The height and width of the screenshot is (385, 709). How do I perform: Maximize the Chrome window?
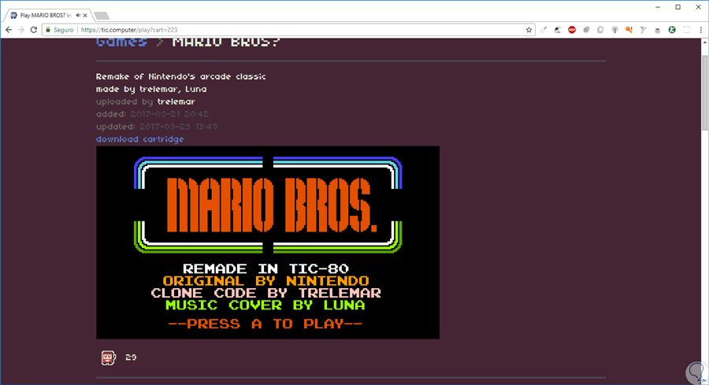tap(677, 7)
